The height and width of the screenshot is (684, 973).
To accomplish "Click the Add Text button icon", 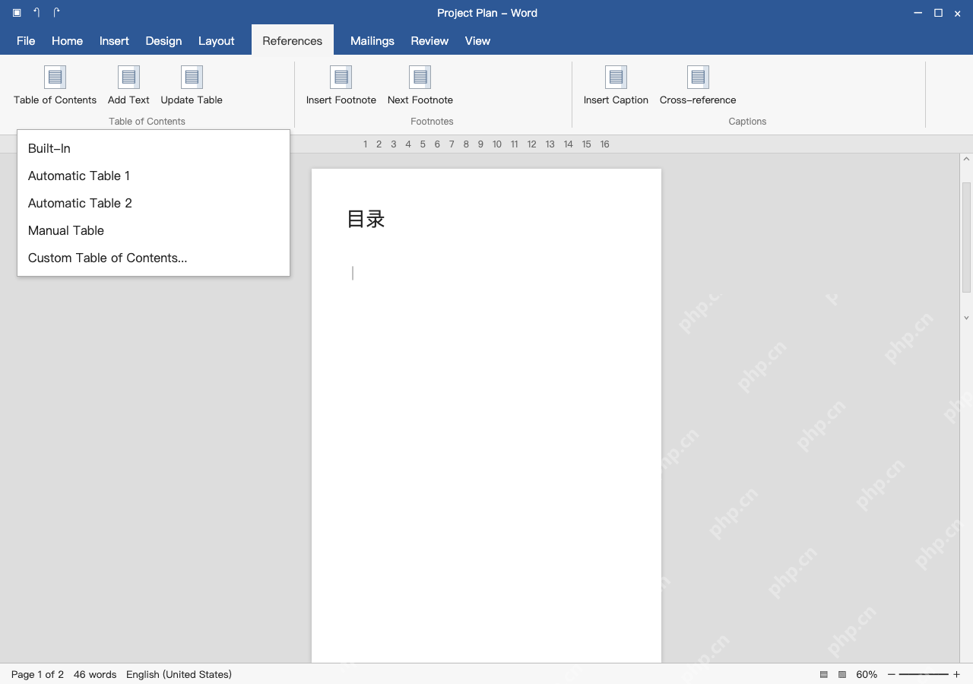I will pos(128,77).
